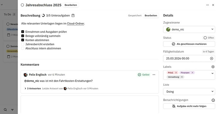Click the Gelöst status on Felix's comment
Viewport: 218px width, 114px height.
[144, 75]
